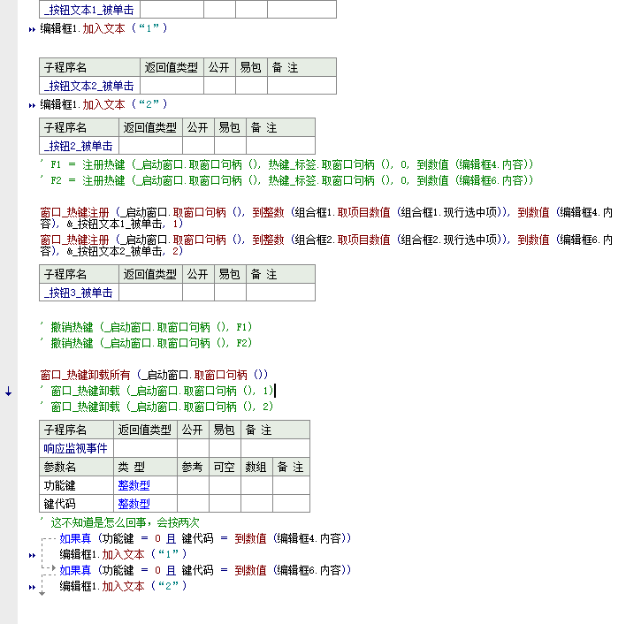Click the double-arrow marker beside 加入文本 (“2”)
626x624 pixels.
[32, 105]
